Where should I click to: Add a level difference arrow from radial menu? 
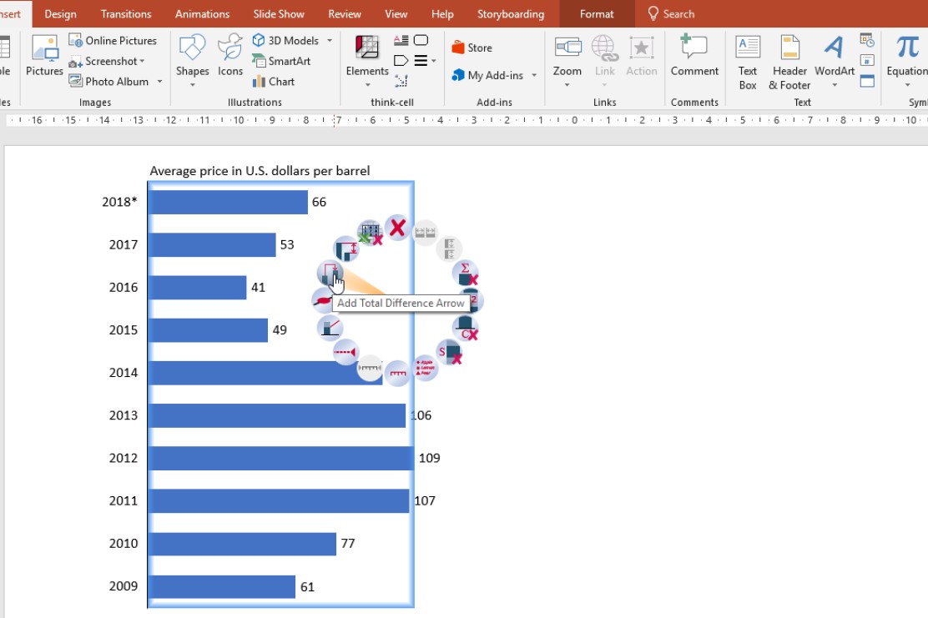(x=347, y=249)
